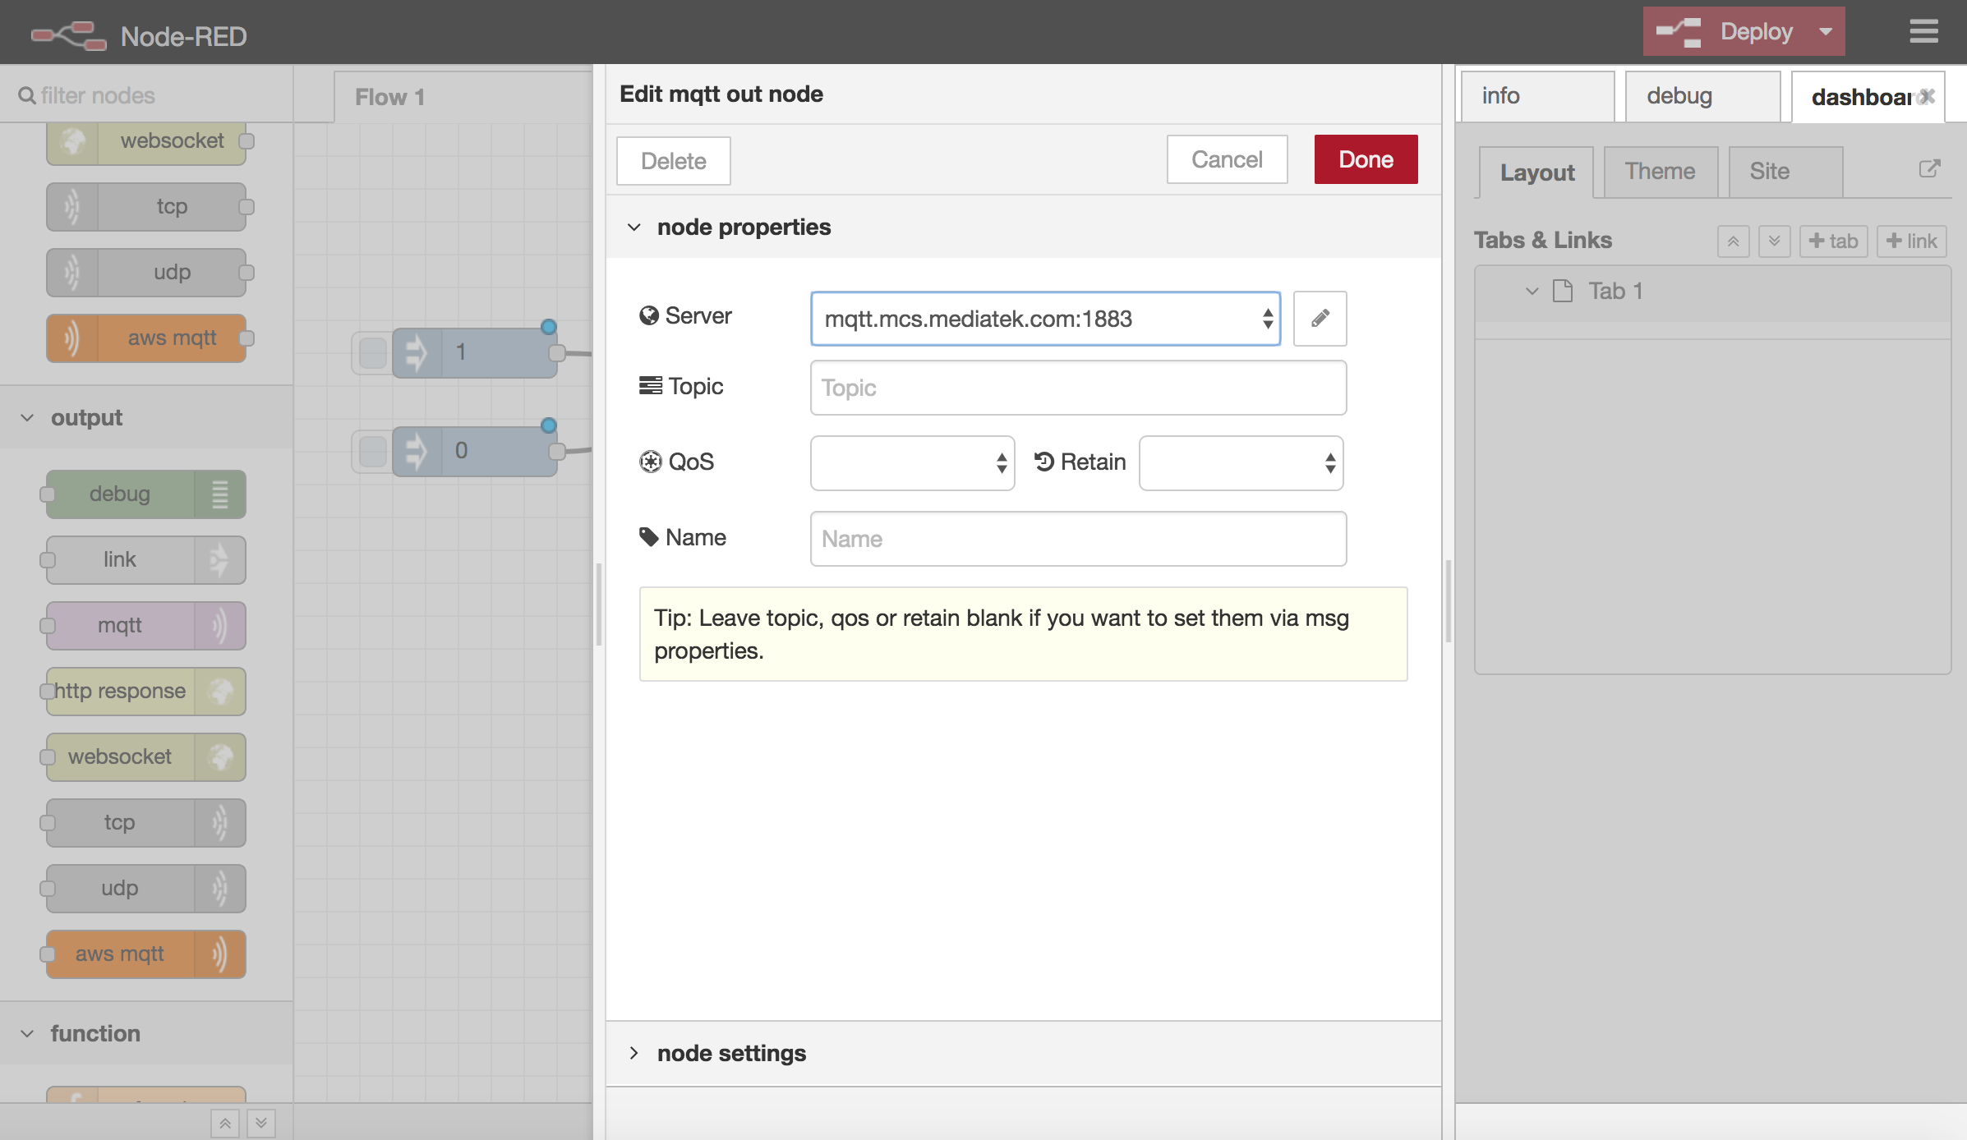Add a new dashboard tab
This screenshot has width=1967, height=1140.
click(x=1833, y=241)
